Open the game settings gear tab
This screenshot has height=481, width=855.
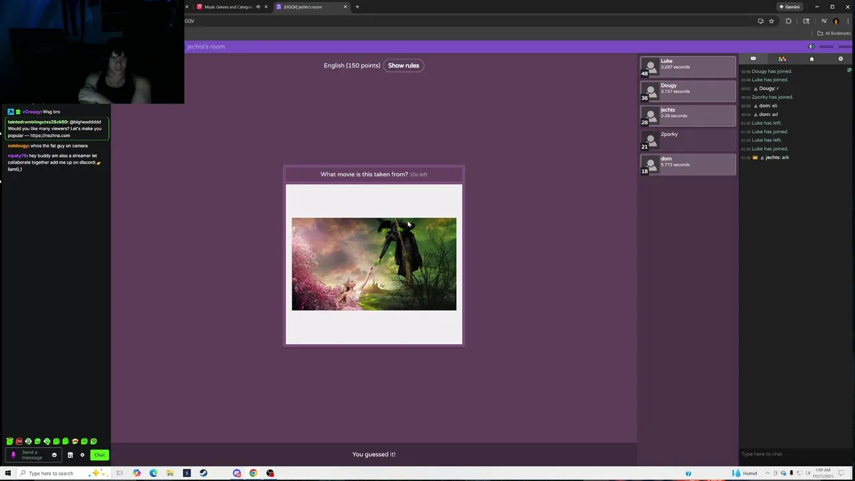click(x=840, y=59)
